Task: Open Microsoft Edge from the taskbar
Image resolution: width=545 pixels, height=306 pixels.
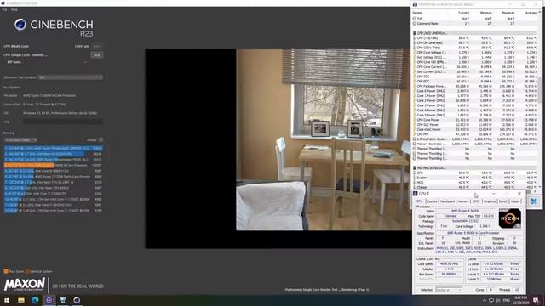Action: tap(35, 300)
